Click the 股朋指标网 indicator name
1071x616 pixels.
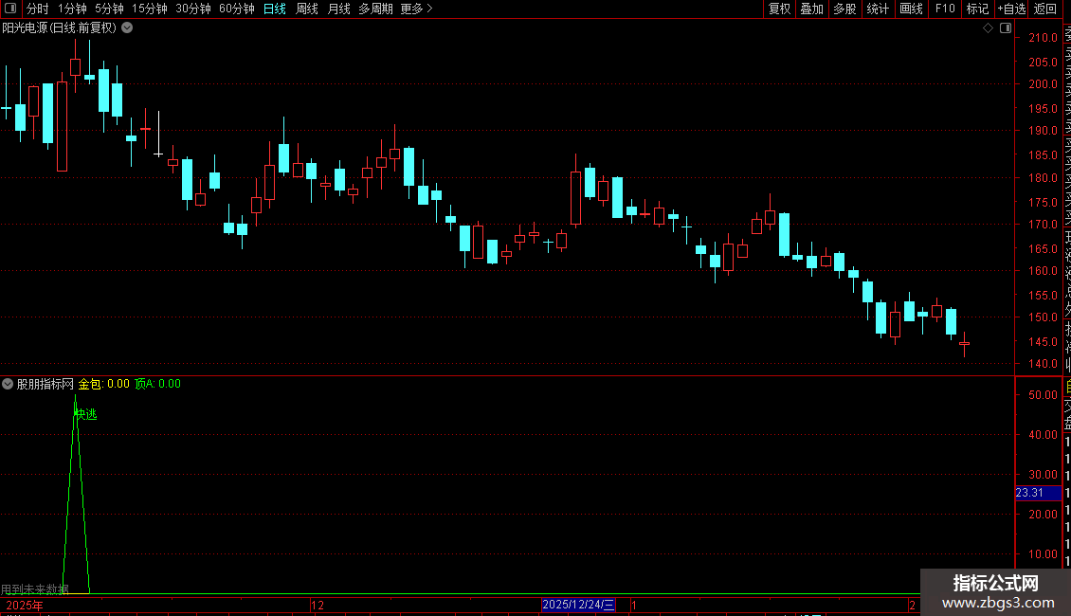45,384
